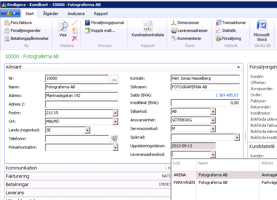Click into the Adress field
The width and height of the screenshot is (277, 200).
coord(82,96)
